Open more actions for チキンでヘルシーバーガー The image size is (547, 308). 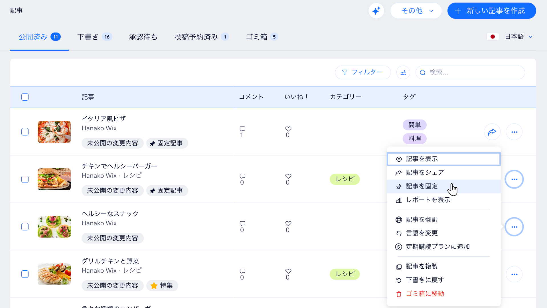[514, 179]
